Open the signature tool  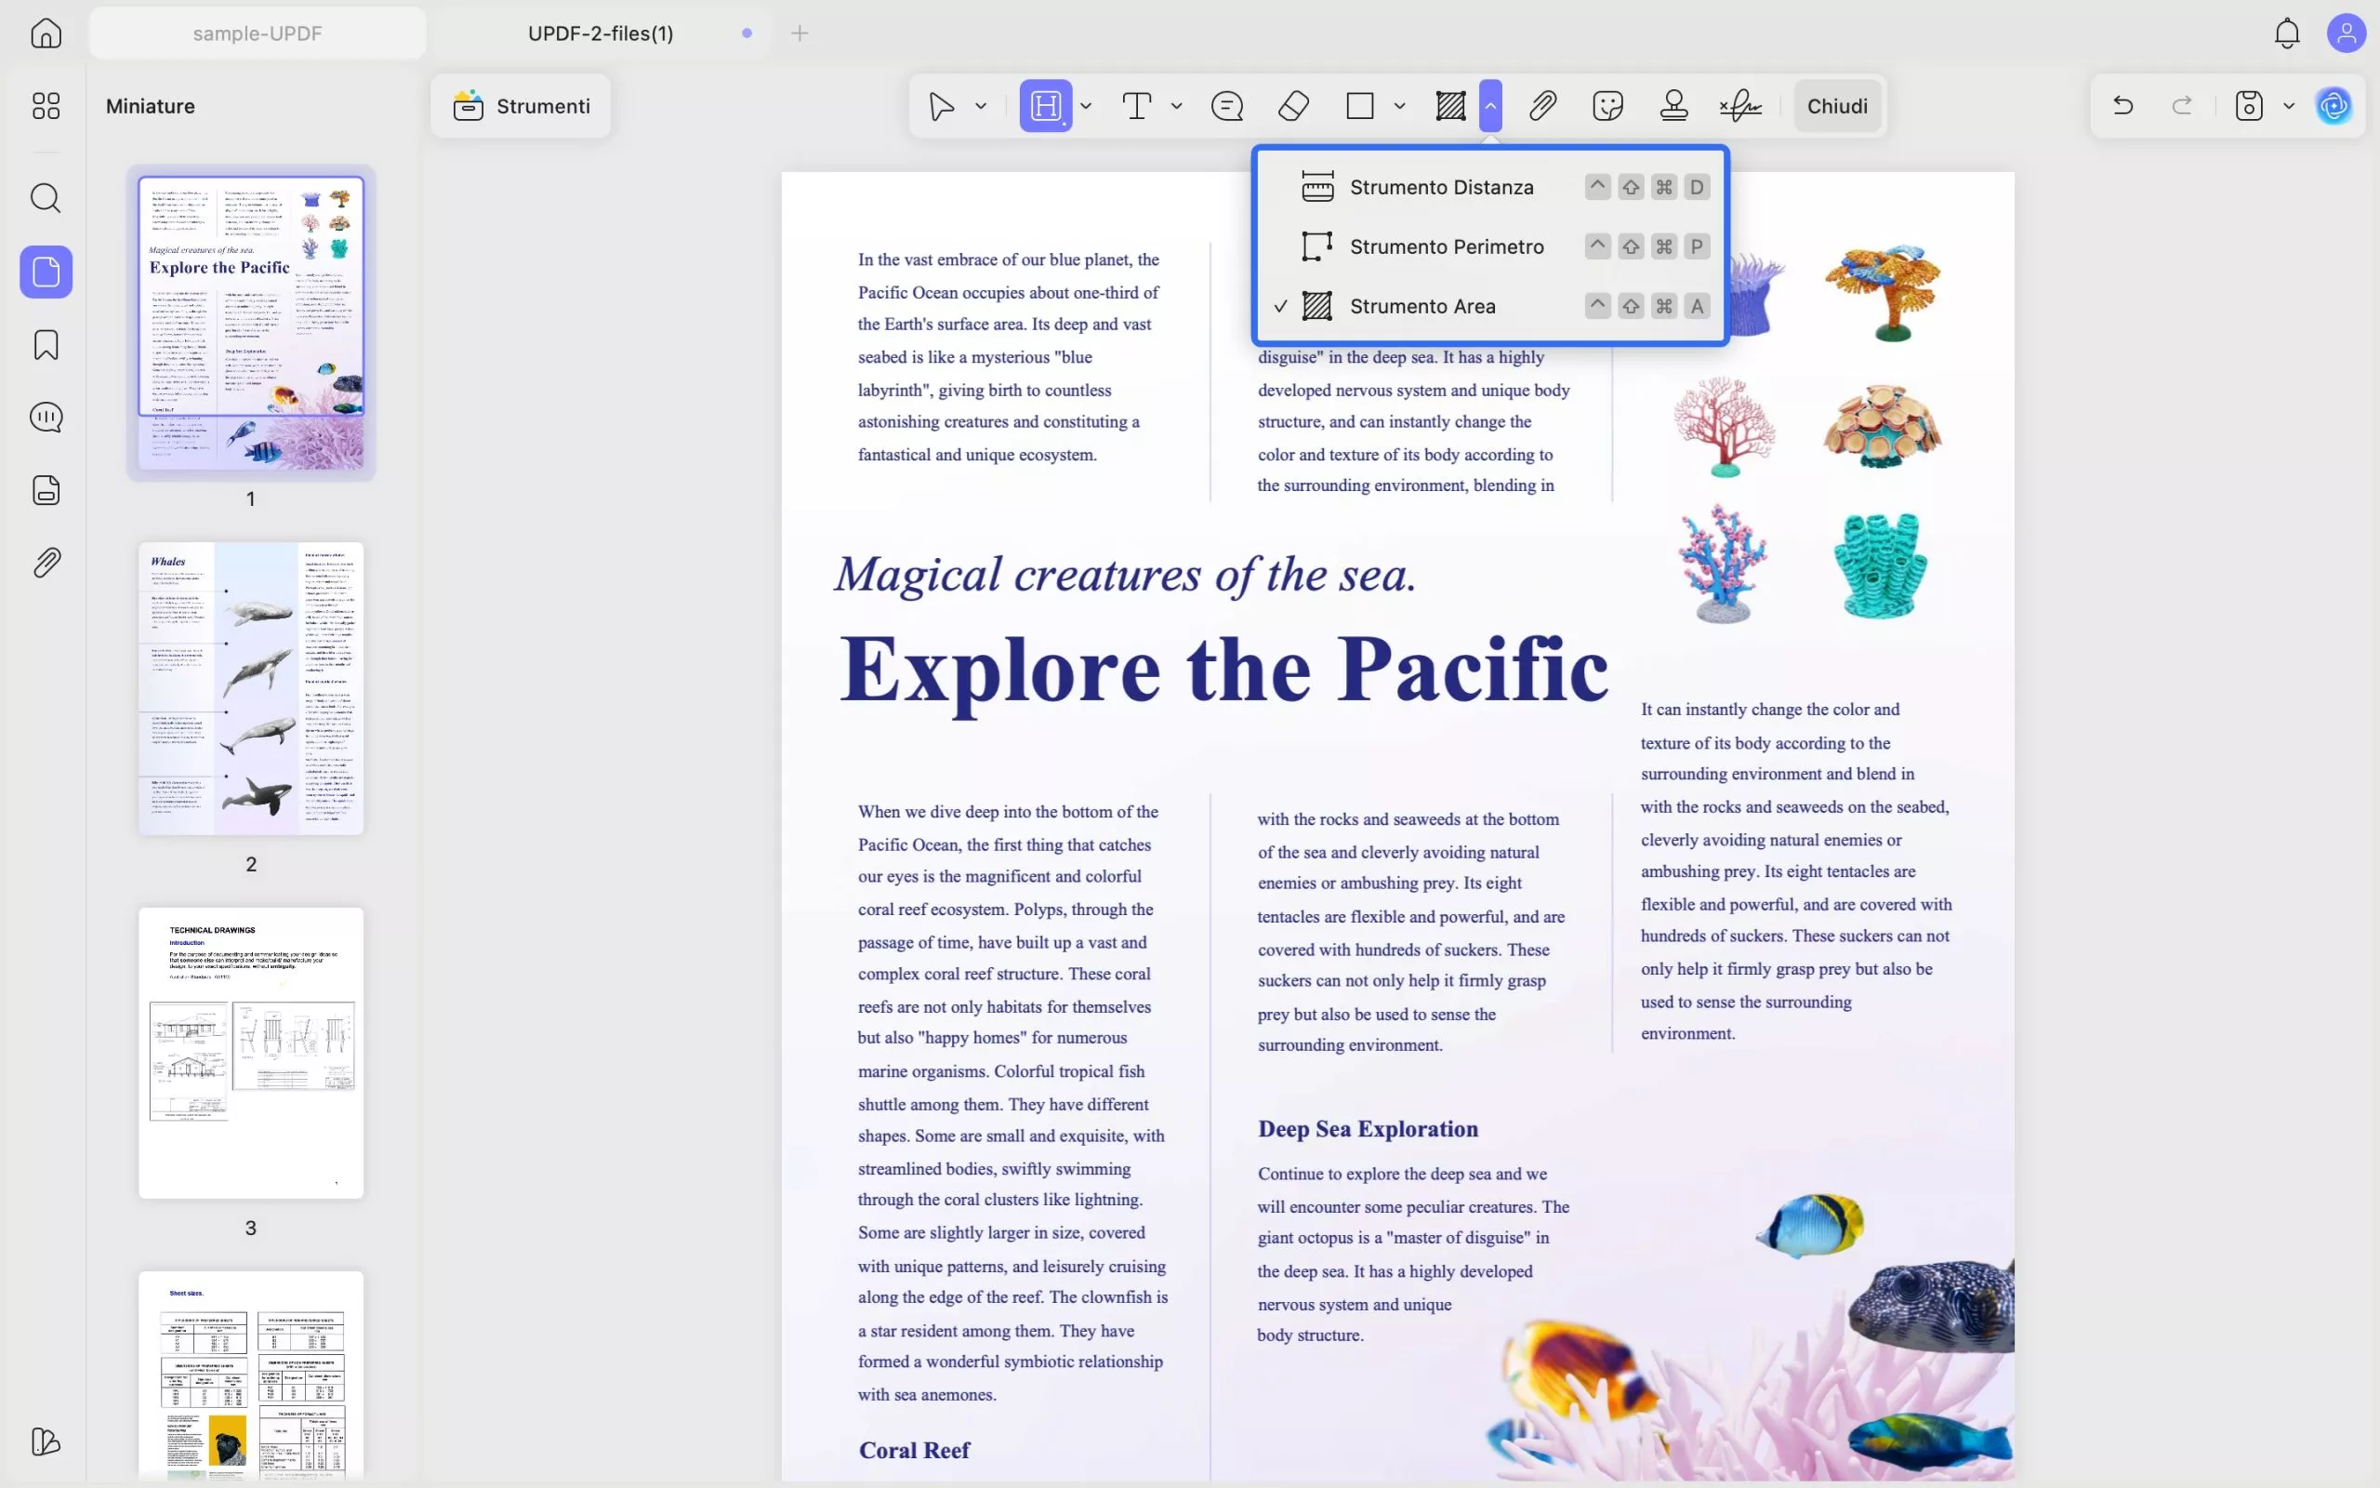(1739, 105)
